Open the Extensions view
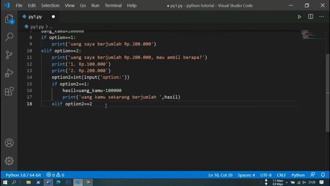 pyautogui.click(x=9, y=91)
